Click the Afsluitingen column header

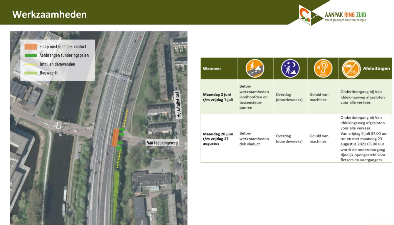tap(377, 68)
